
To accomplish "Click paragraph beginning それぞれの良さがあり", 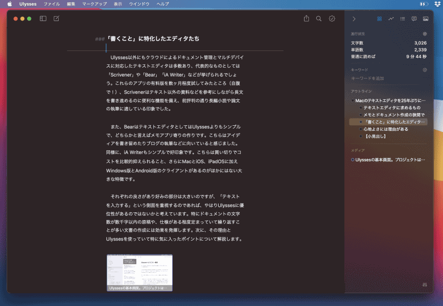I will pos(175,217).
